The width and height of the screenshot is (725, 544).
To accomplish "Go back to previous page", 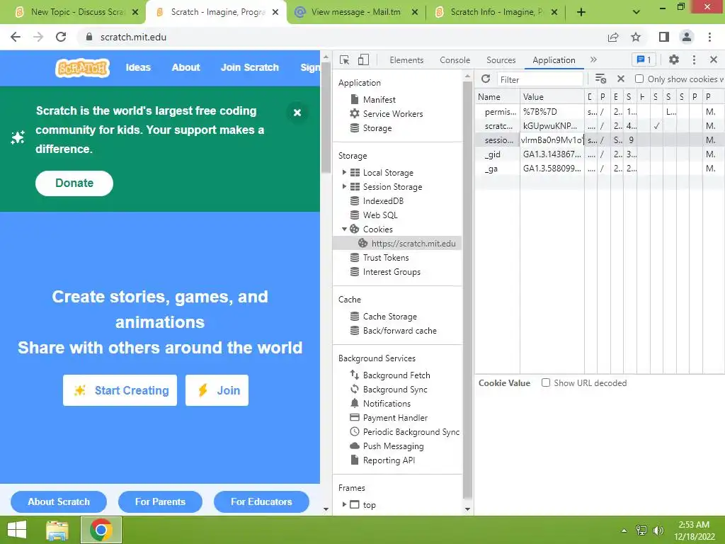I will tap(16, 37).
